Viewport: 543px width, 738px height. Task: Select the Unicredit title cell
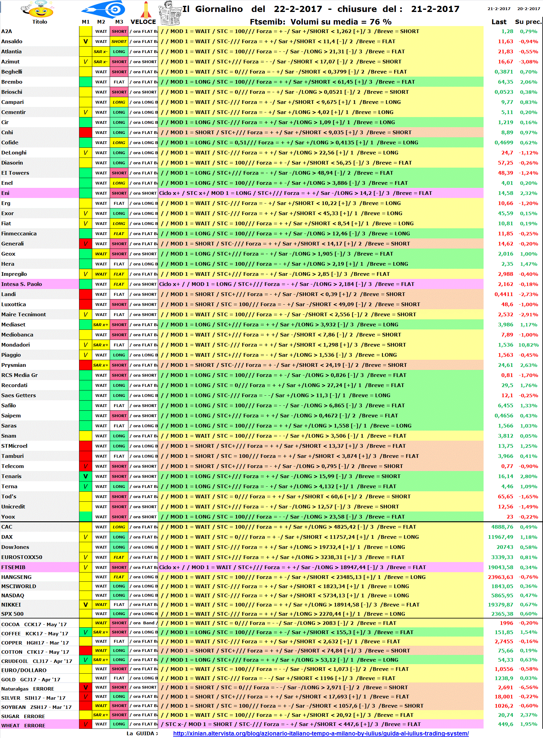(40, 507)
